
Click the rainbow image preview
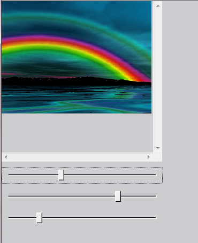77,57
